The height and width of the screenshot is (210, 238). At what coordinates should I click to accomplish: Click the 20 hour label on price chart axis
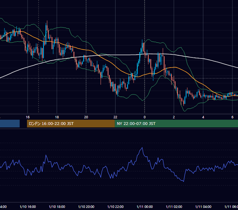[86, 117]
